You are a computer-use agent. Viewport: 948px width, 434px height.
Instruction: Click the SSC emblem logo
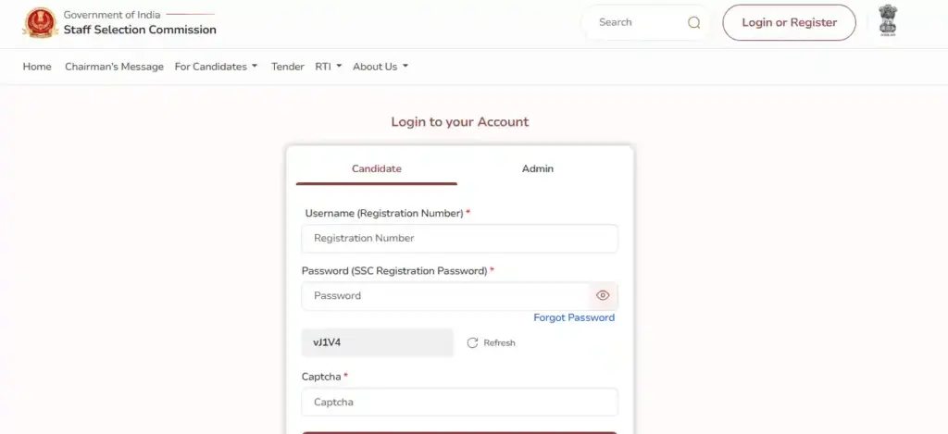[x=39, y=23]
